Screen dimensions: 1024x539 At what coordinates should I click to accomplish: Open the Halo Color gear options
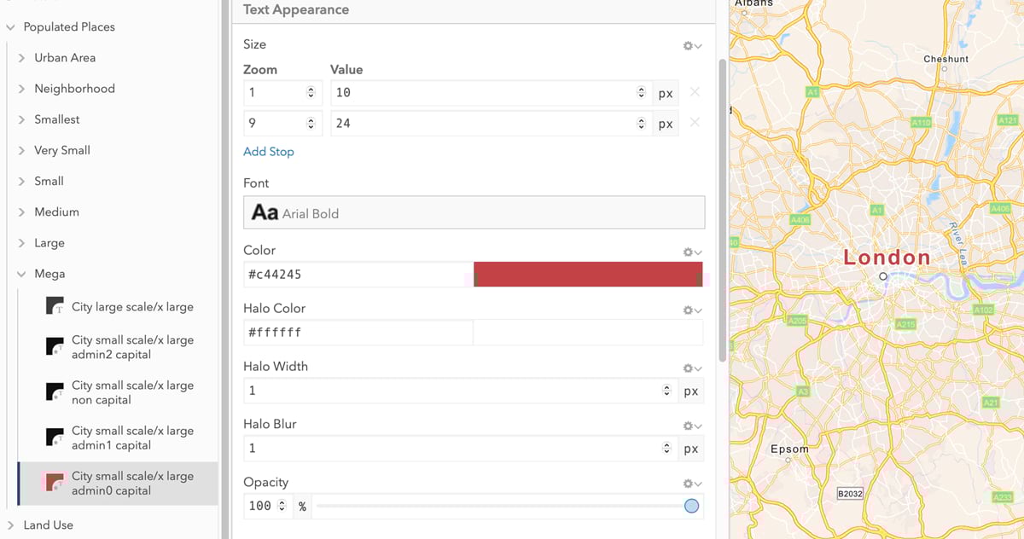[x=691, y=310]
